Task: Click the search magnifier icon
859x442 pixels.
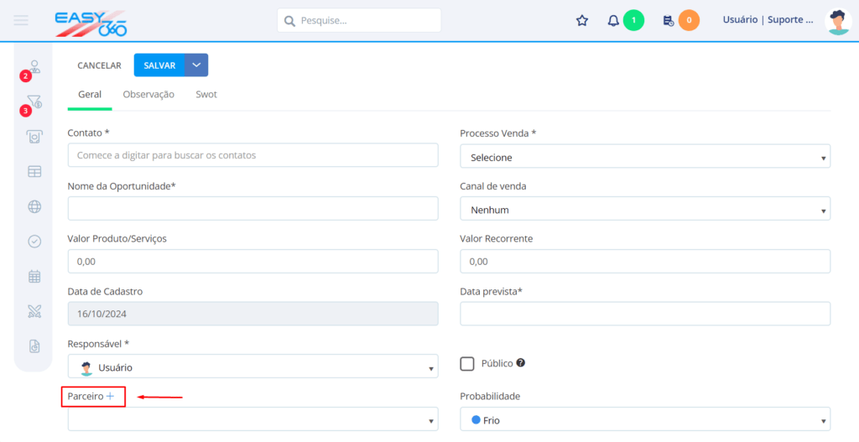Action: click(x=289, y=21)
